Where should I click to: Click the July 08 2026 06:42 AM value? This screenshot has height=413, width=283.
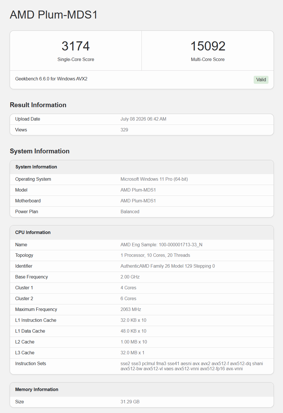coord(143,119)
